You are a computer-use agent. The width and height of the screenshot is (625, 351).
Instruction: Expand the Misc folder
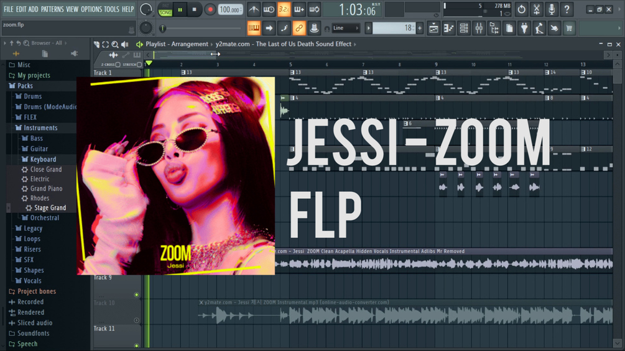[x=24, y=65]
